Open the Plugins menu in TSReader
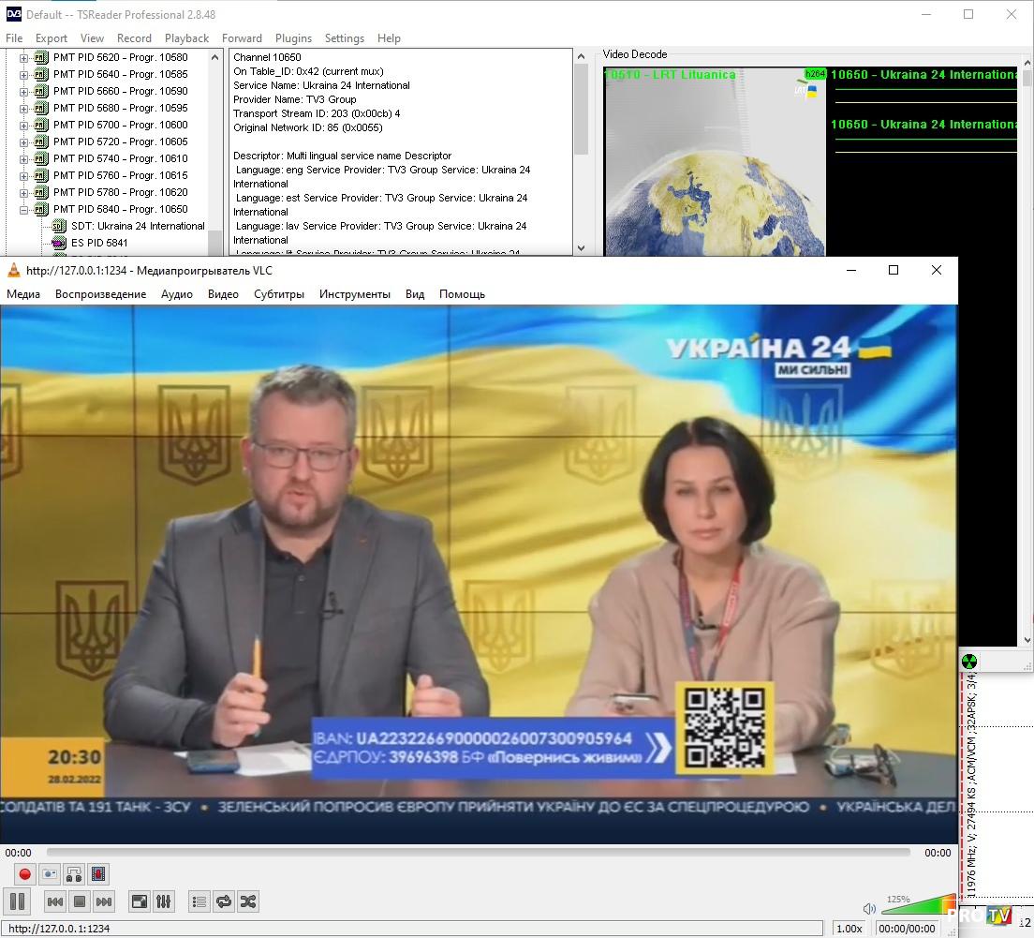The width and height of the screenshot is (1034, 938). 293,38
